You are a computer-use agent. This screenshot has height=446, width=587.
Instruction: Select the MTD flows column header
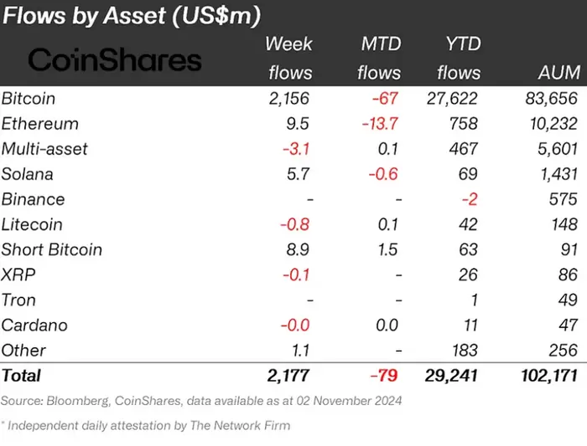click(x=378, y=59)
